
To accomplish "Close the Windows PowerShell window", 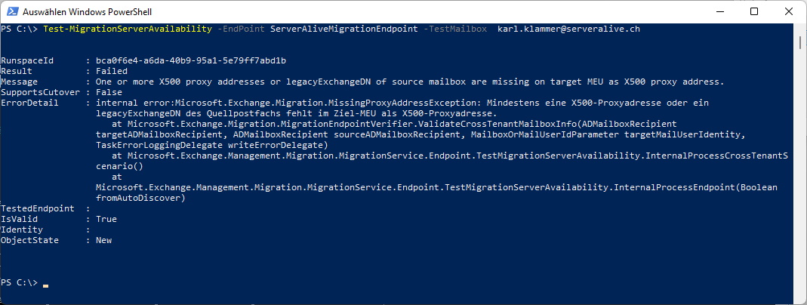I will click(789, 11).
